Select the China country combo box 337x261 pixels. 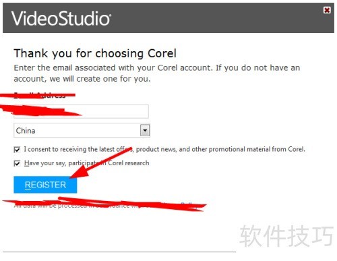tap(82, 130)
